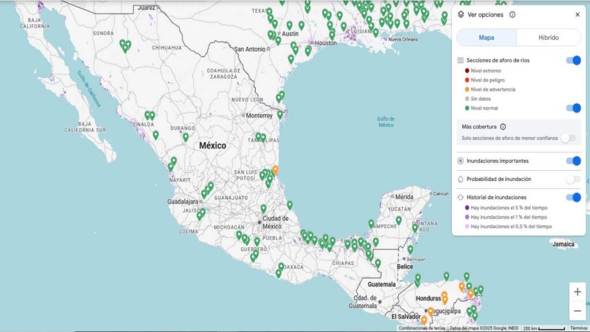Click the green marker above Ciudad de México
The image size is (590, 332).
[x=263, y=209]
